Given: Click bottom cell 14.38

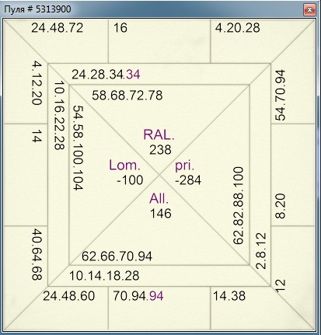Looking at the screenshot, I should point(229,296).
